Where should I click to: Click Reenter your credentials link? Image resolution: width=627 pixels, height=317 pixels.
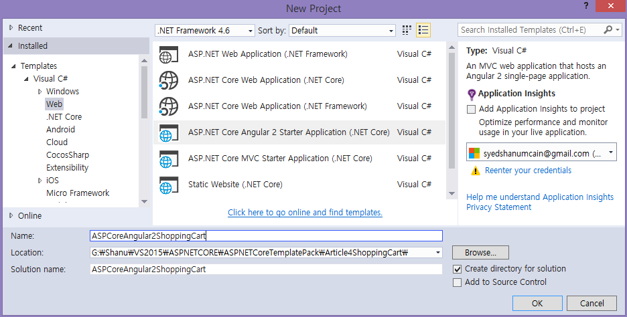(529, 171)
